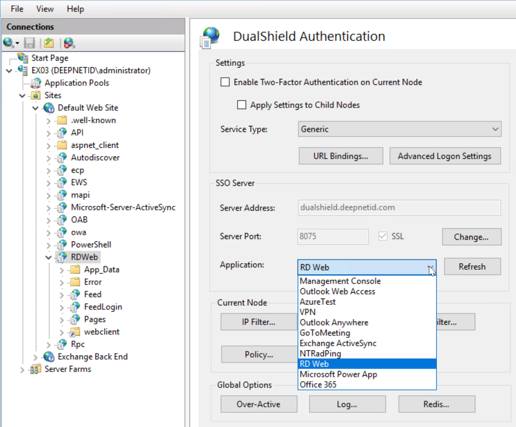The width and height of the screenshot is (516, 427).
Task: Click the Server Farms icon
Action: tap(36, 369)
